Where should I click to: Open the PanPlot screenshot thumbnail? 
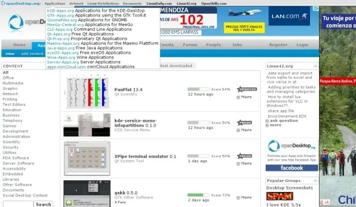click(x=87, y=91)
